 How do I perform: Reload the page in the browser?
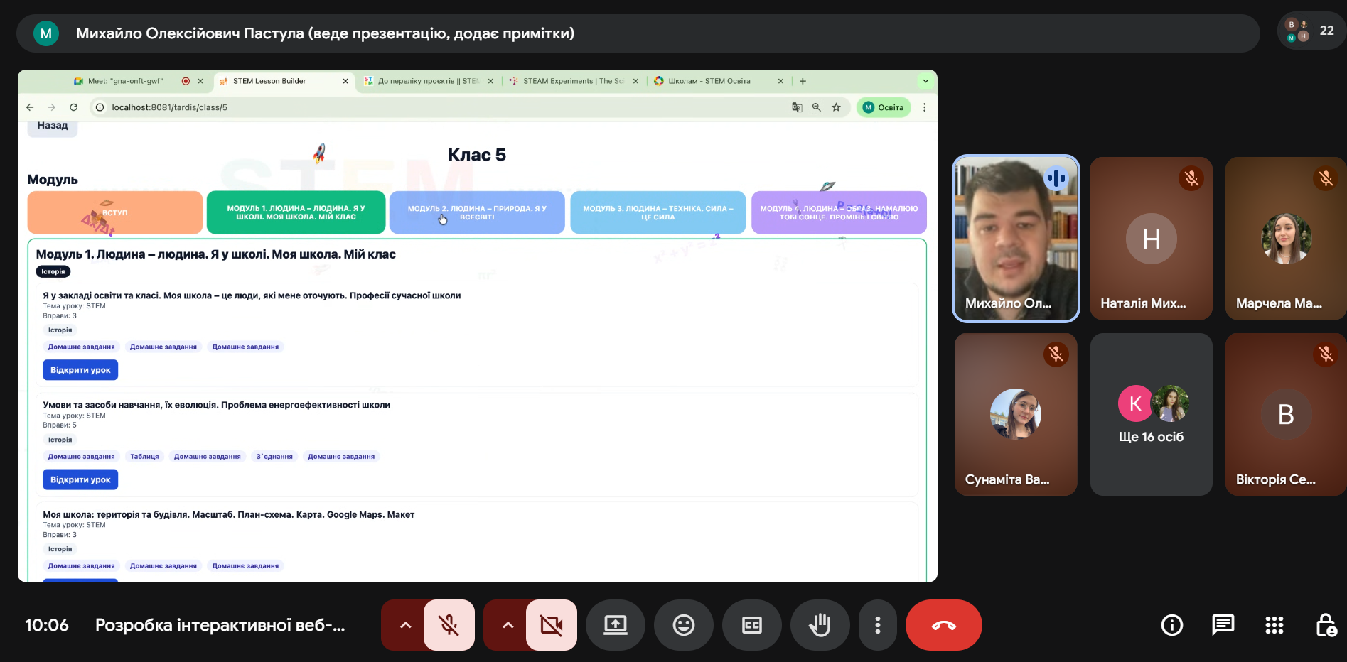pyautogui.click(x=74, y=107)
